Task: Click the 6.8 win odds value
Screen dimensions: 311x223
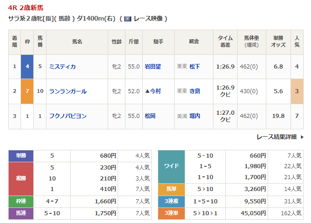Action: [278, 67]
